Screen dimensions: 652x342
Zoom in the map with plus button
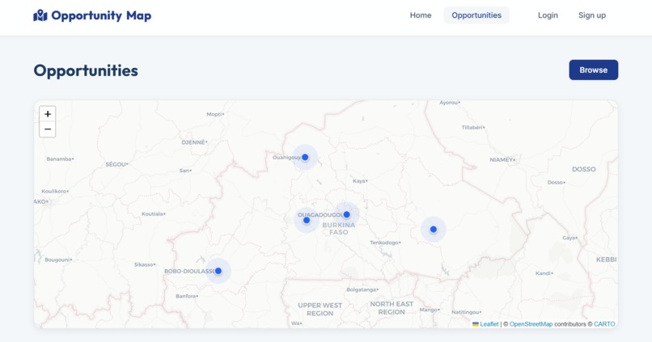tap(48, 114)
